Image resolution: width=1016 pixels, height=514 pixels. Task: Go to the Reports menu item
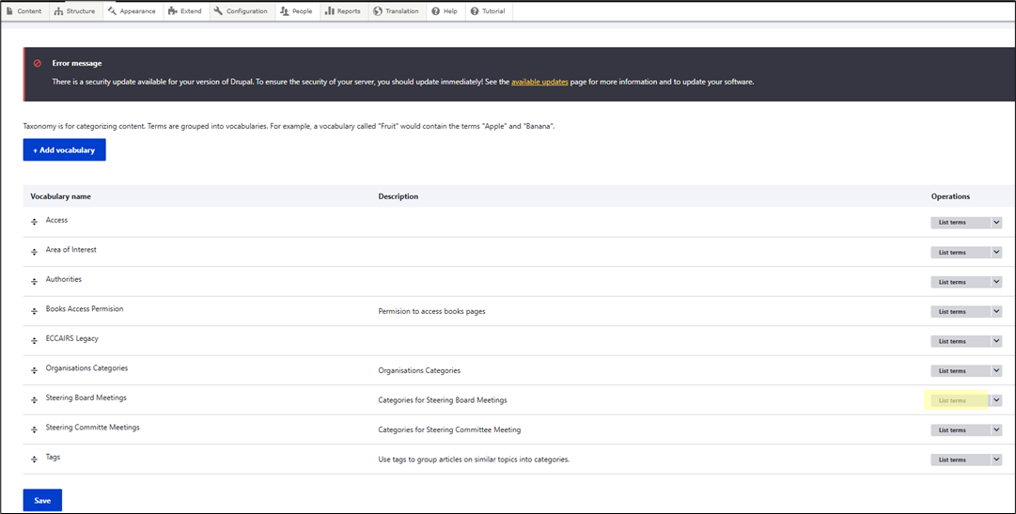tap(343, 11)
